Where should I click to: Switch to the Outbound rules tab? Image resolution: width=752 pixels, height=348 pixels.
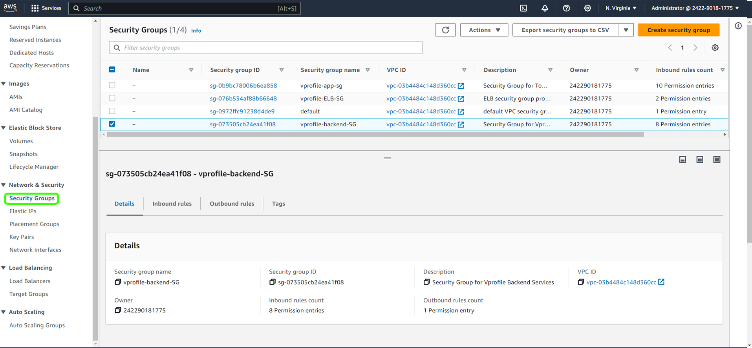(x=232, y=204)
